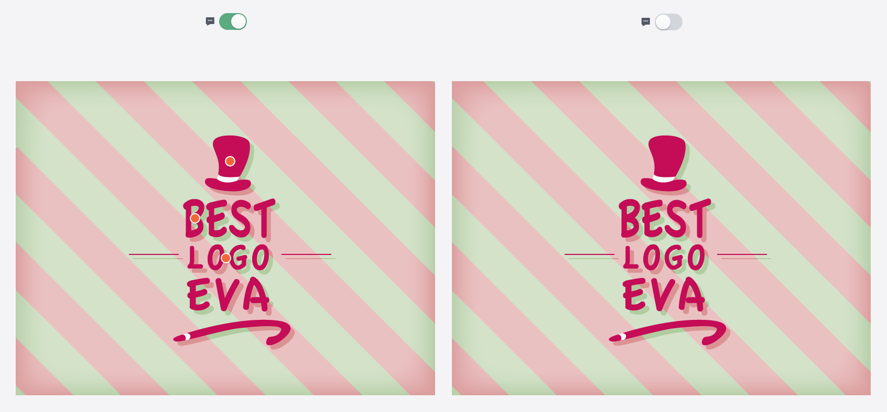Open the orange comment marker on the hat
This screenshot has width=887, height=412.
230,161
